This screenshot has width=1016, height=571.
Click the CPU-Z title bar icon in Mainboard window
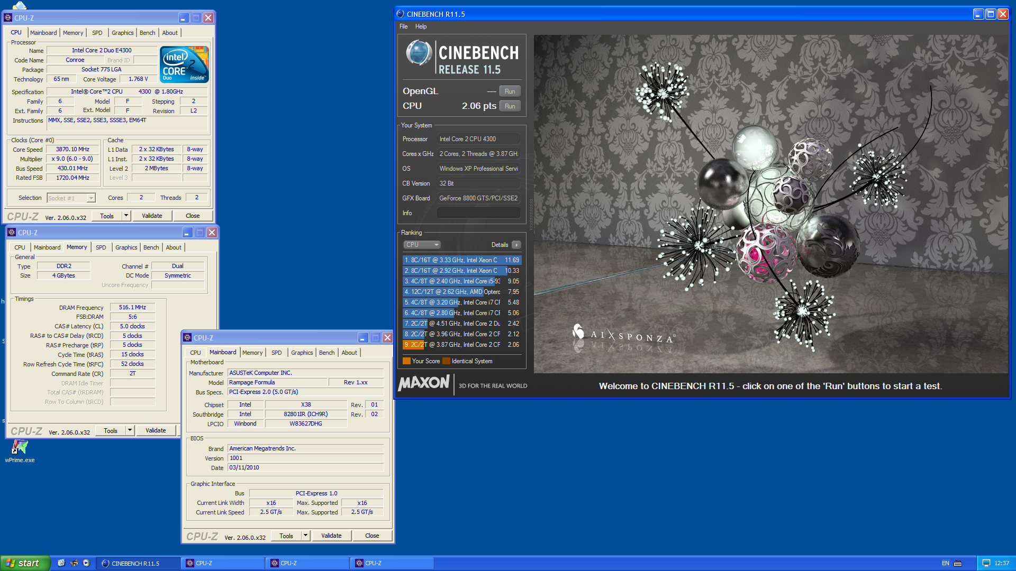click(x=187, y=337)
